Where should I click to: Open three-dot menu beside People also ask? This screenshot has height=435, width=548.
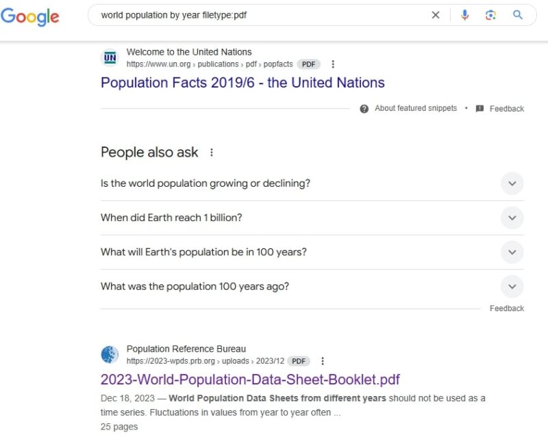click(x=212, y=153)
